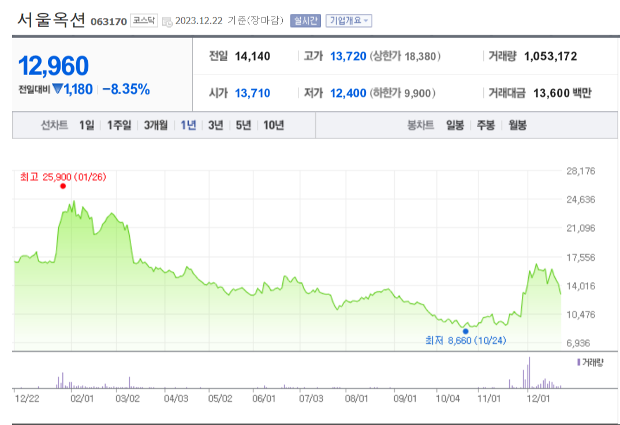Select the 1주일 line chart tab

pos(119,125)
